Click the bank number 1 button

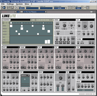coord(18,12)
